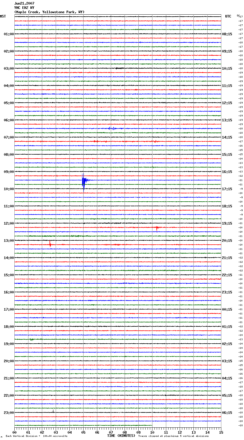244x440 pixels.
Task: Click the 02:15 UTC time label
Action: click(227, 344)
